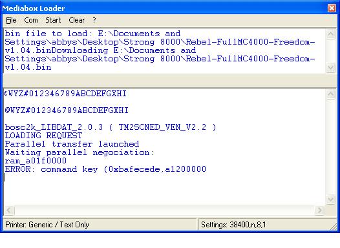The width and height of the screenshot is (340, 248).
Task: Click the bin file to load text
Action: 48,34
